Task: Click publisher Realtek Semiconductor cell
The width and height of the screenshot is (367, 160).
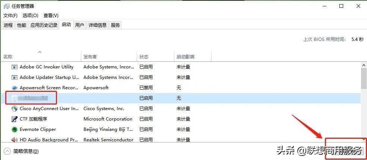Action: coord(108,140)
